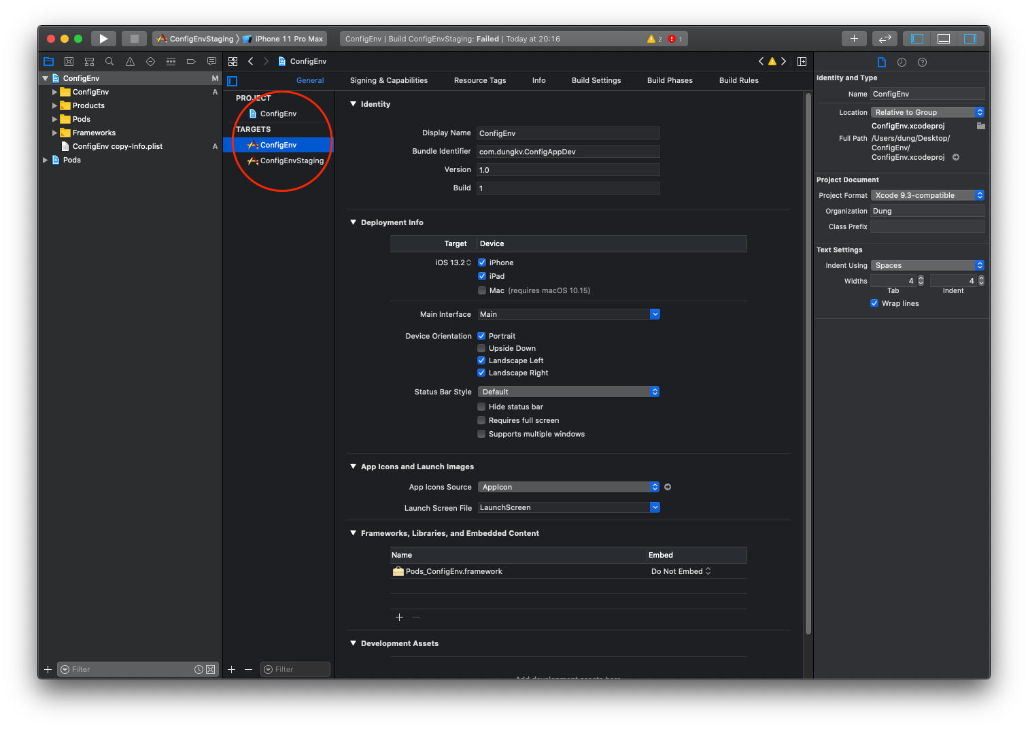
Task: Enable code review with the arrows button
Action: (885, 39)
